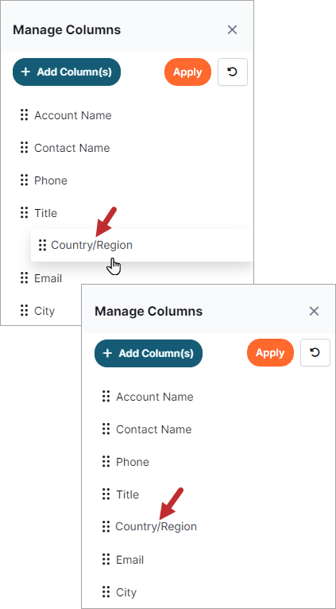Select the Country/Region column in lower panel

tap(156, 526)
